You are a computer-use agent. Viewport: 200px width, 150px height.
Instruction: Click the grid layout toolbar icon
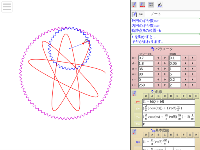tap(151, 5)
